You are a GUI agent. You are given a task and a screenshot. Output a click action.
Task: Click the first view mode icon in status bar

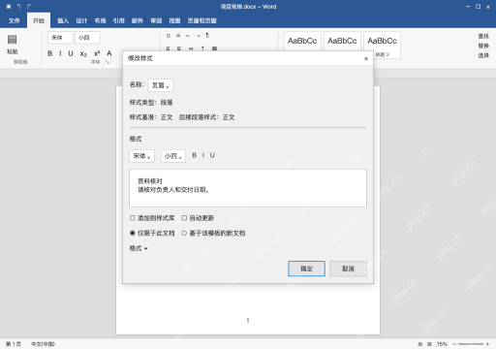[x=420, y=344]
